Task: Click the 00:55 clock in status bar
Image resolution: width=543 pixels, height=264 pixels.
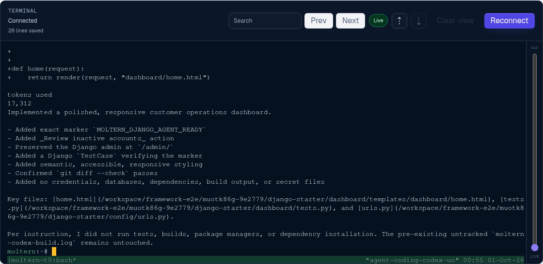Action: (x=473, y=260)
